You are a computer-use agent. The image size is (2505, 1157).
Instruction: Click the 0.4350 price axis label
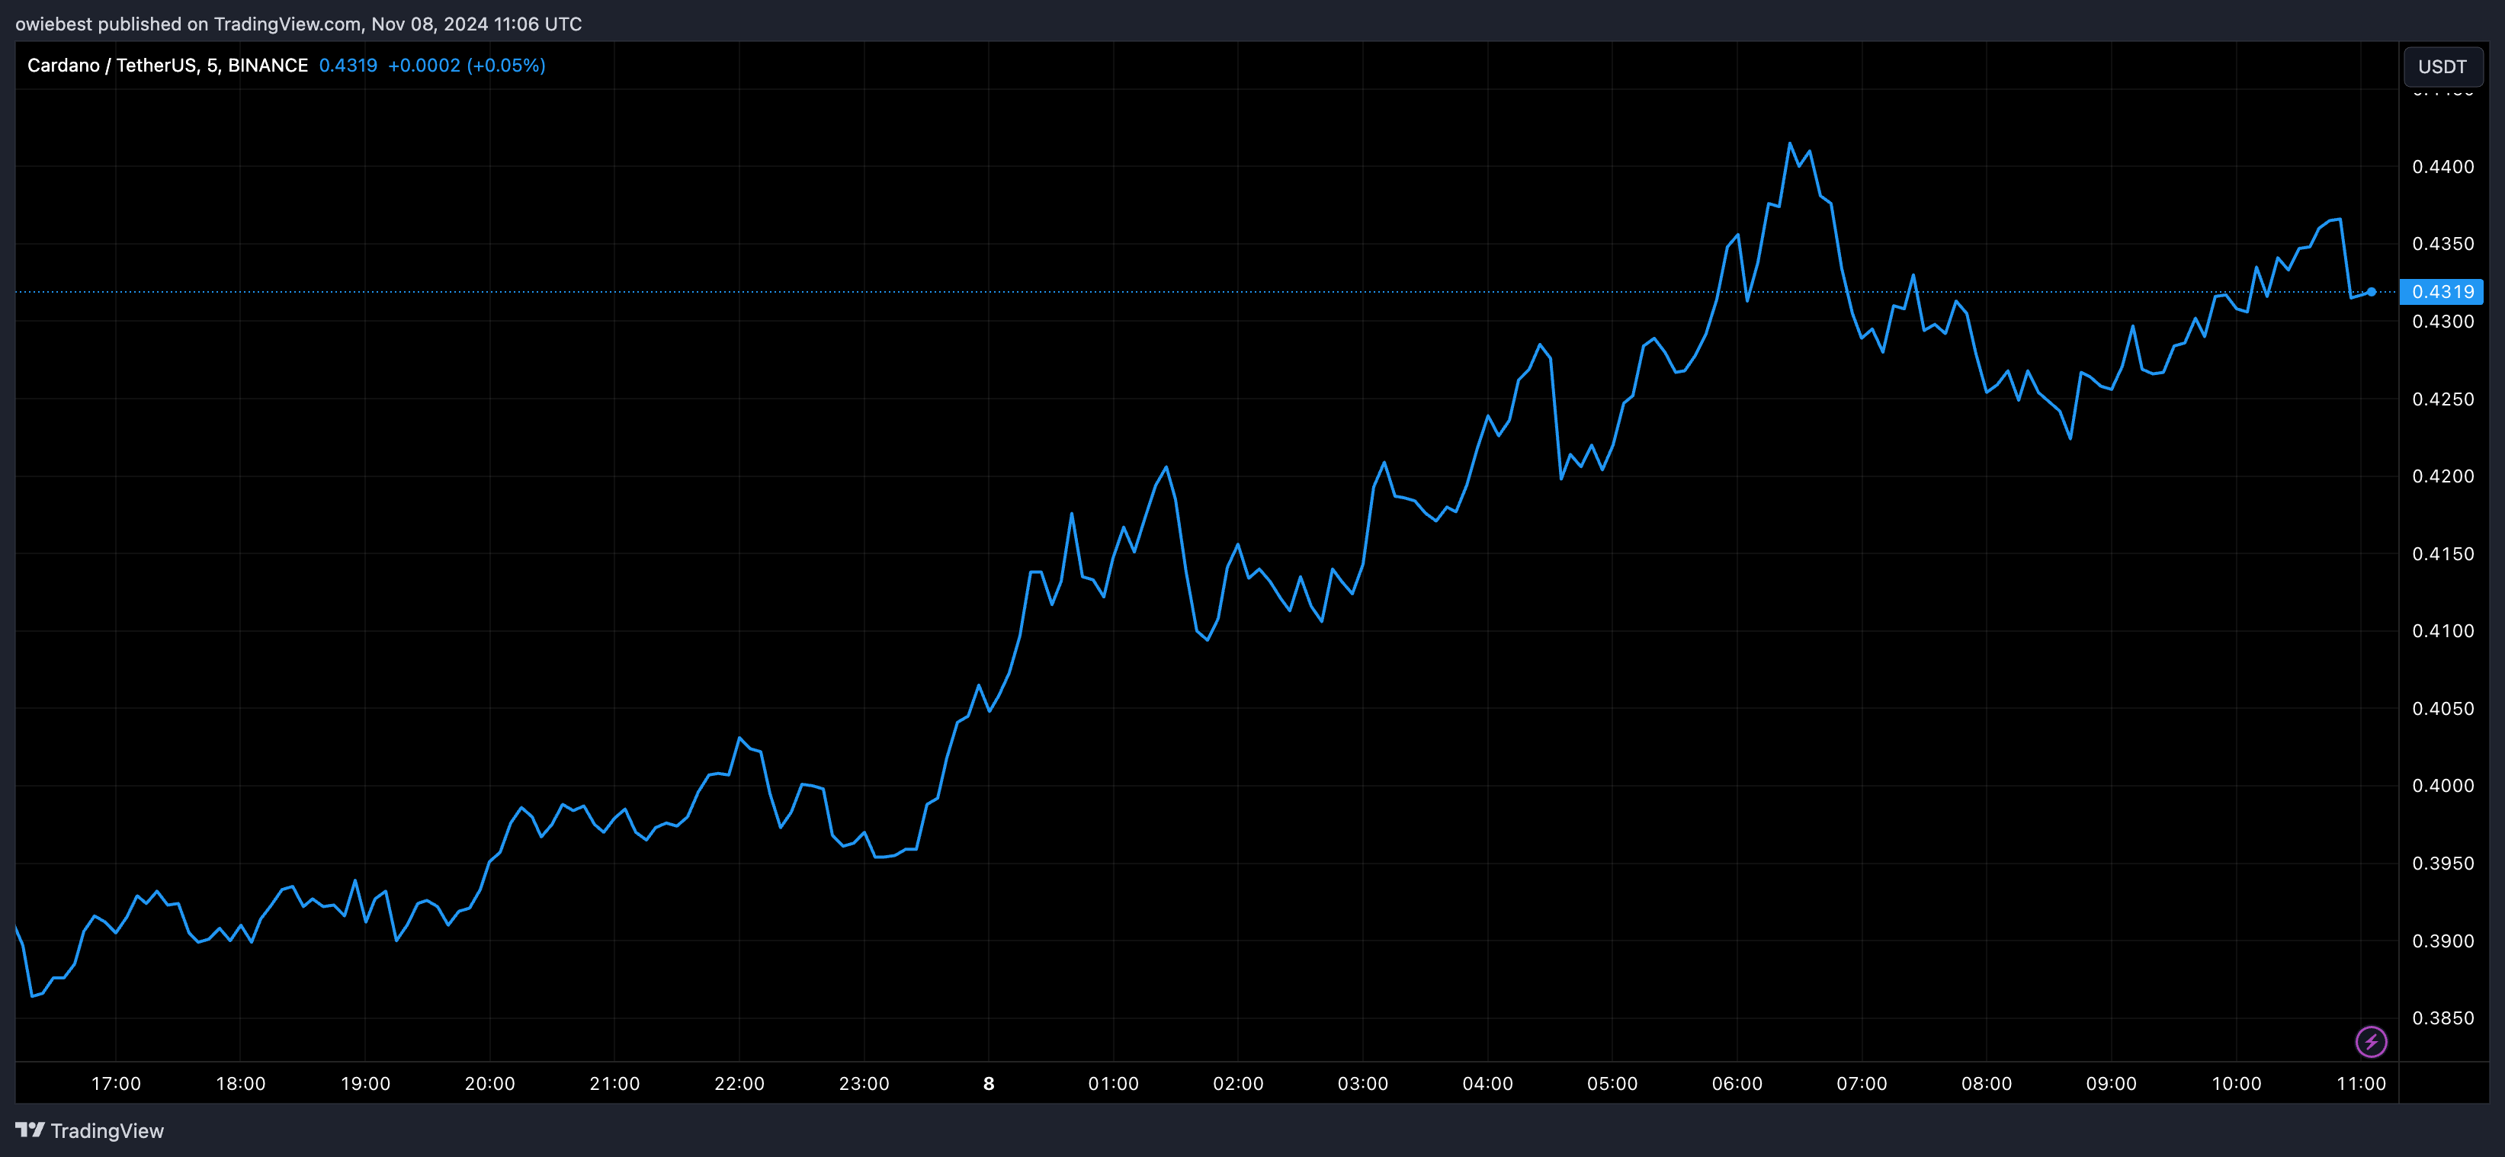[2442, 244]
